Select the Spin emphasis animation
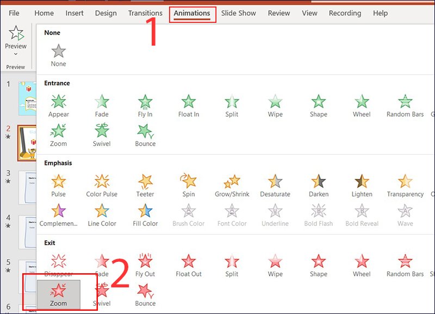Screen dimensions: 435x314 point(188,186)
